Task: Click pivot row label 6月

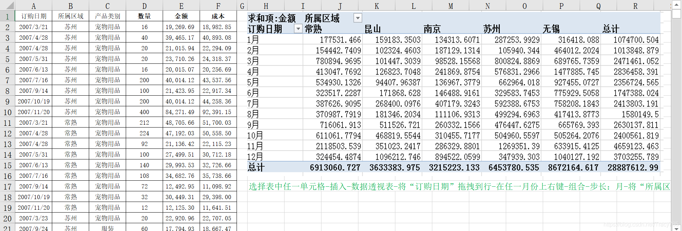Action: pos(253,93)
